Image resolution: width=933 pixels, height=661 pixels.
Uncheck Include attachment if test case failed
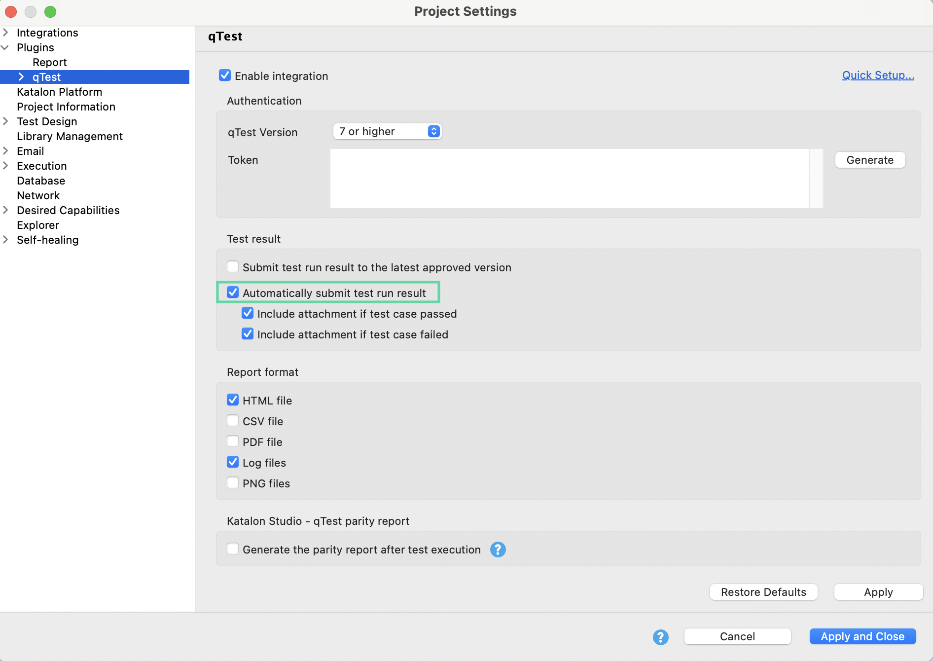click(247, 333)
